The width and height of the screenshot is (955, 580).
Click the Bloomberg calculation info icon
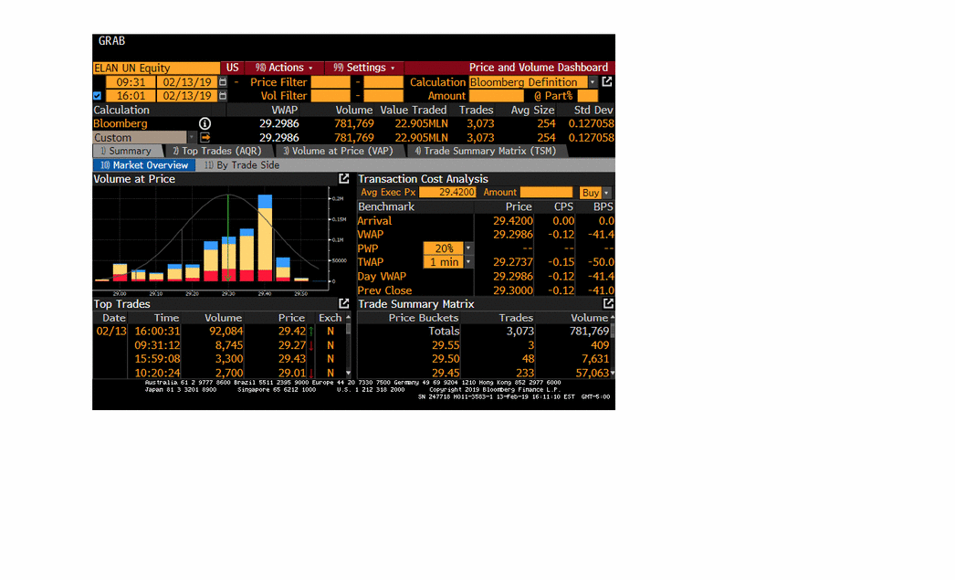click(205, 123)
